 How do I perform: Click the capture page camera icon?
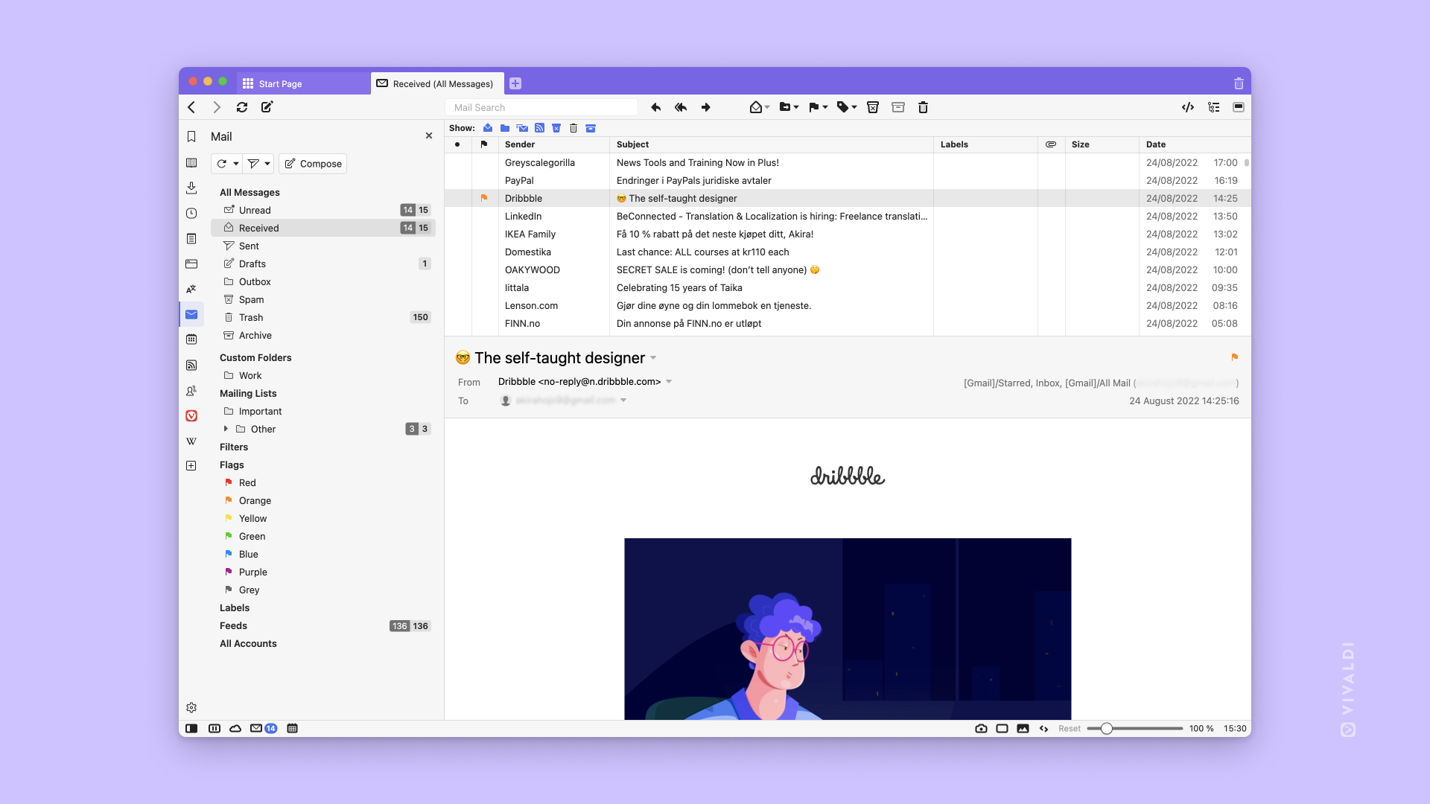tap(981, 729)
